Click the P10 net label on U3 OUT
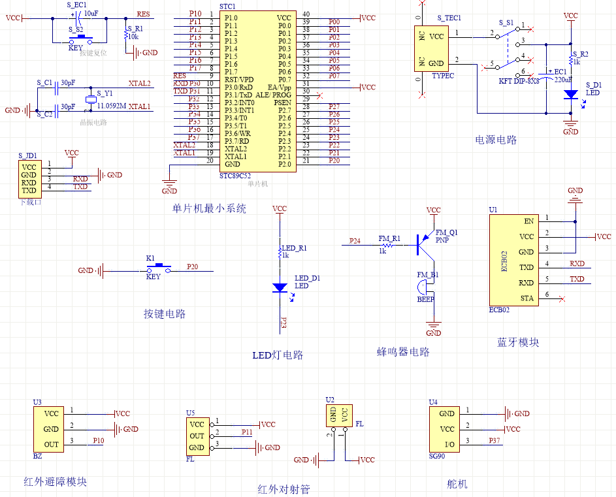The height and width of the screenshot is (497, 616). (98, 440)
